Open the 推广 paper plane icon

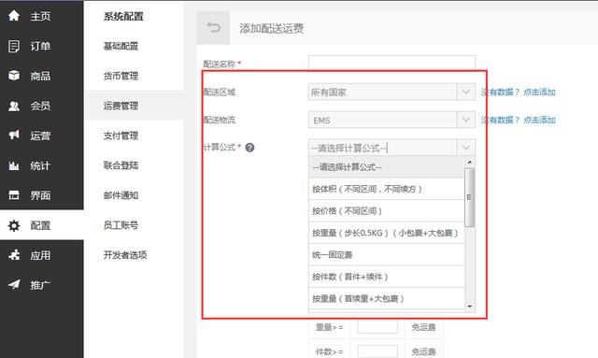(14, 284)
